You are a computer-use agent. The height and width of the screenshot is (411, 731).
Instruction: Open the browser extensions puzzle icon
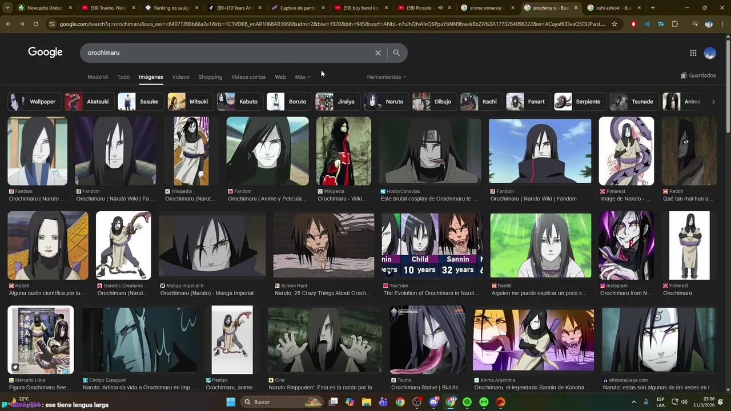(675, 24)
